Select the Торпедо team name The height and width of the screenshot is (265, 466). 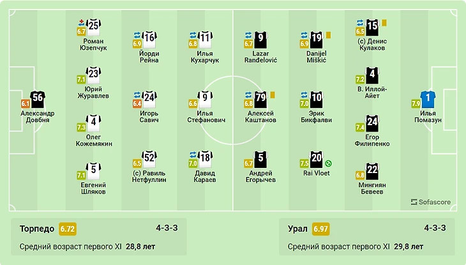click(x=37, y=229)
